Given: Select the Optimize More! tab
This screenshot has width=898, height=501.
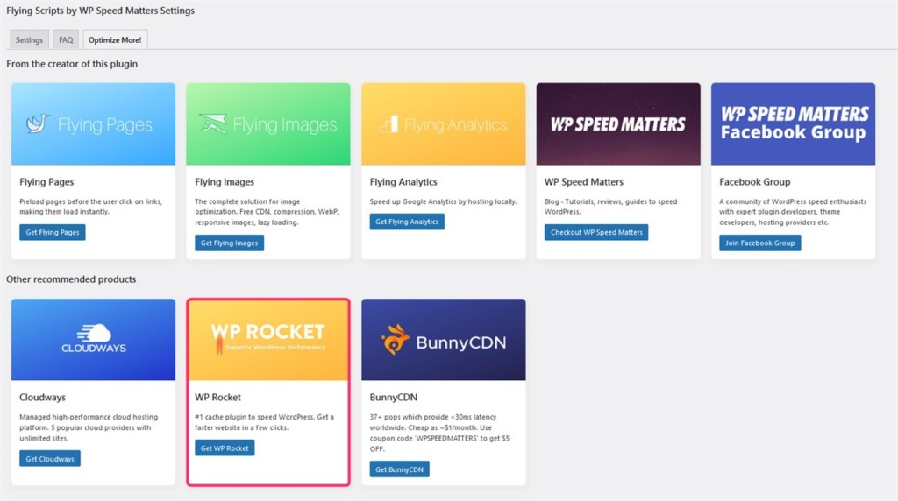Looking at the screenshot, I should (x=115, y=40).
